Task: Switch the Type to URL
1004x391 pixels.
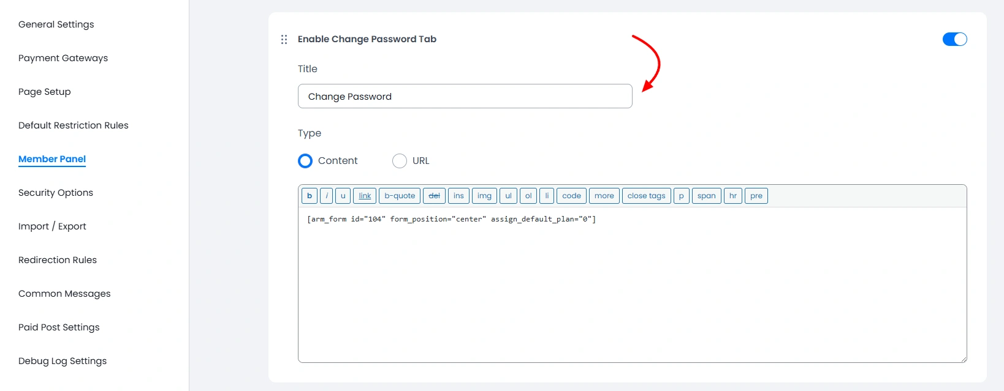Action: pos(400,160)
